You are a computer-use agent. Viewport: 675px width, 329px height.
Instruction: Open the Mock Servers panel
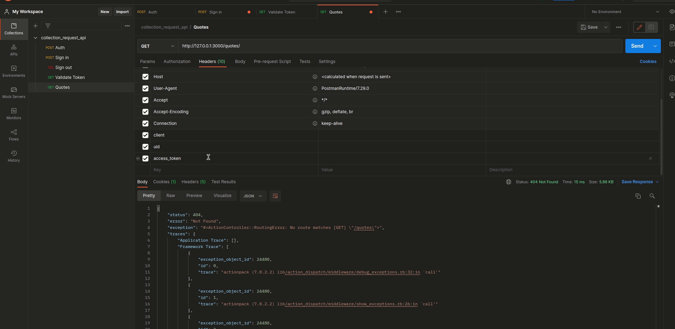pos(14,93)
